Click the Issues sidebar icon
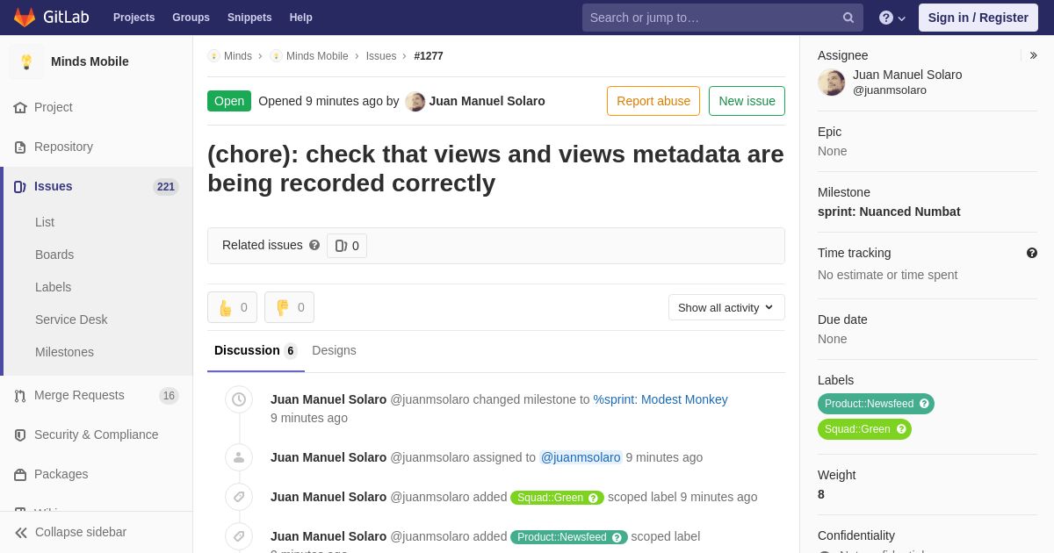Screen dimensions: 1054x553 pos(20,186)
